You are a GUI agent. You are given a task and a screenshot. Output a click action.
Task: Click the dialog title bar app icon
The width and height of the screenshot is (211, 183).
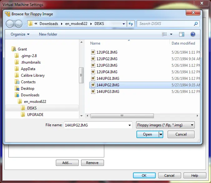point(7,14)
